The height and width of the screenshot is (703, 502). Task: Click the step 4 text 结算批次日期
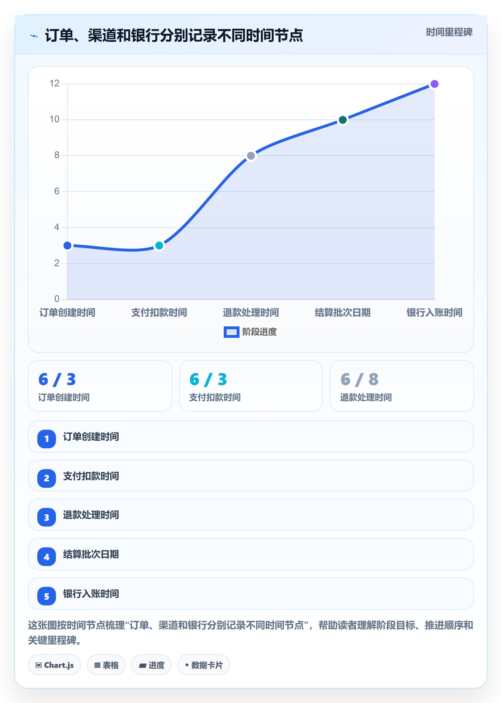[x=91, y=555]
